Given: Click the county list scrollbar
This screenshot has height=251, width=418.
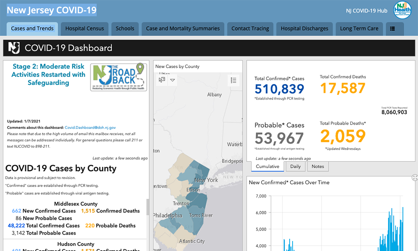Looking at the screenshot, I should (148, 207).
